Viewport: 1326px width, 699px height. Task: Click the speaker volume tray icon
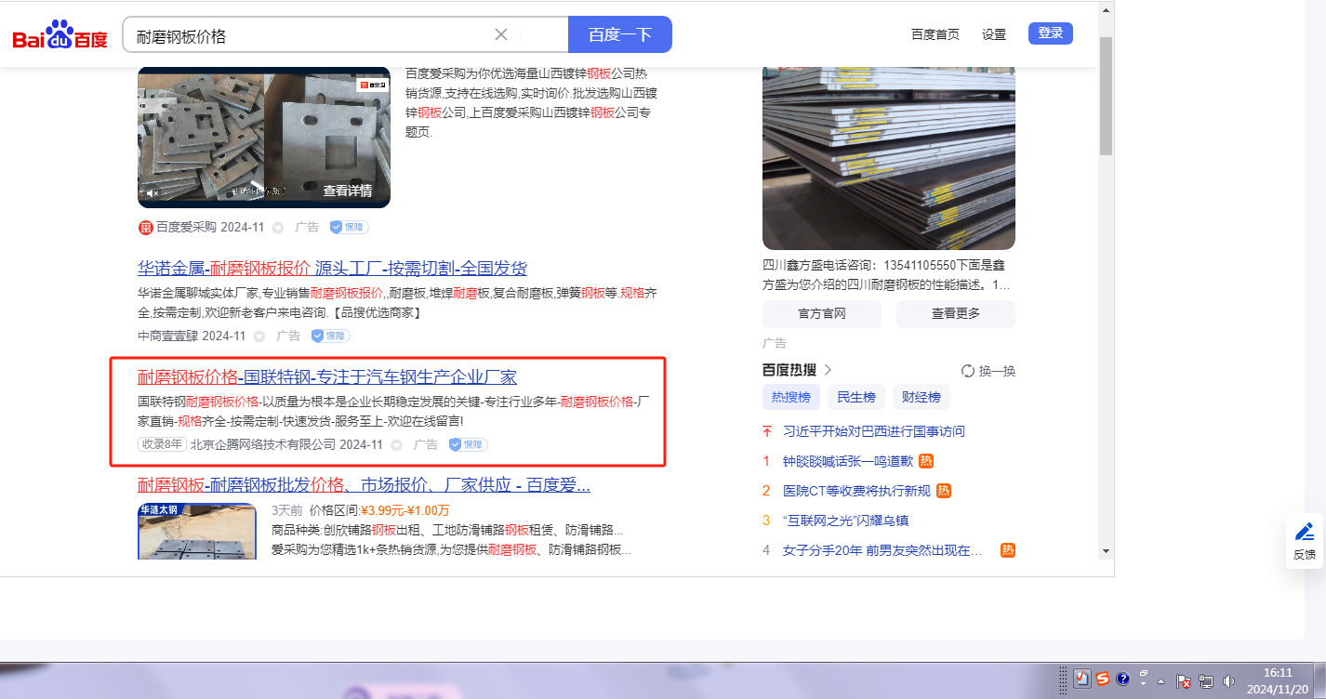pyautogui.click(x=1229, y=681)
